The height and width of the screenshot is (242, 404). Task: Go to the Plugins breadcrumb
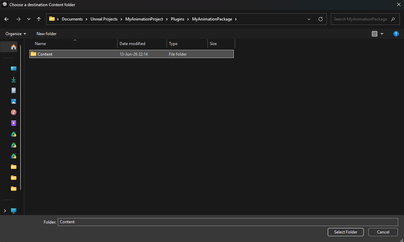point(177,19)
